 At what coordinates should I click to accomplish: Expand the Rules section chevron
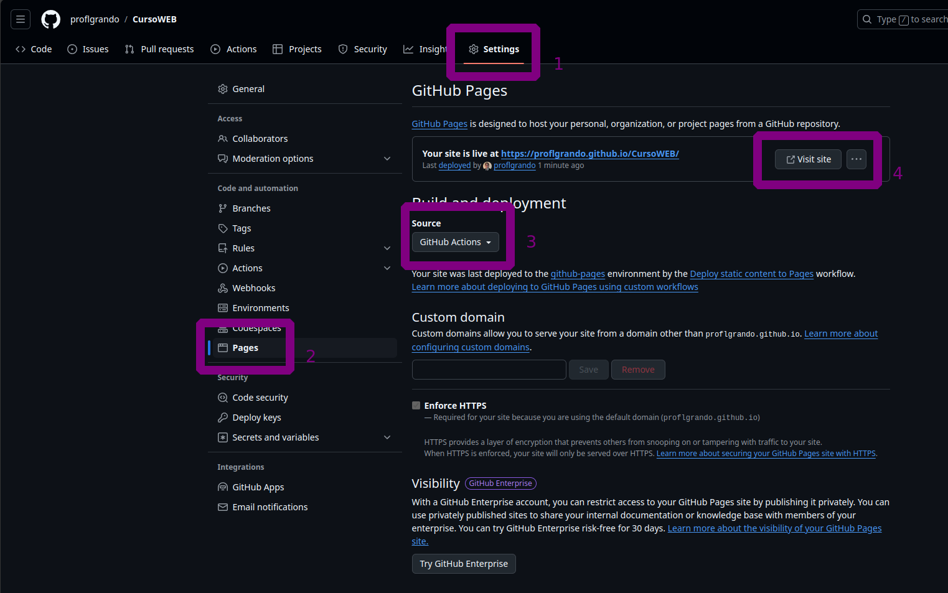pyautogui.click(x=387, y=248)
